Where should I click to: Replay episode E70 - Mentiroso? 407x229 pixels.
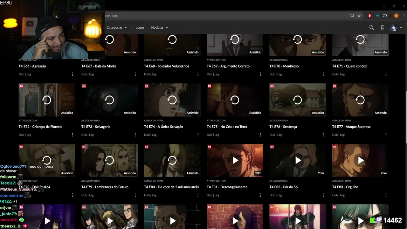click(x=297, y=39)
